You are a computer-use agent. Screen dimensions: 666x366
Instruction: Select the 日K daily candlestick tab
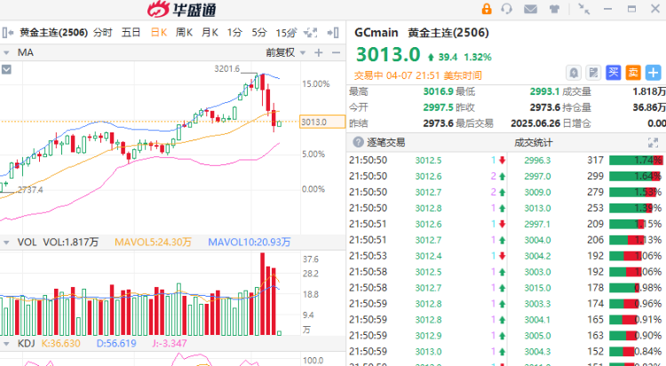159,33
